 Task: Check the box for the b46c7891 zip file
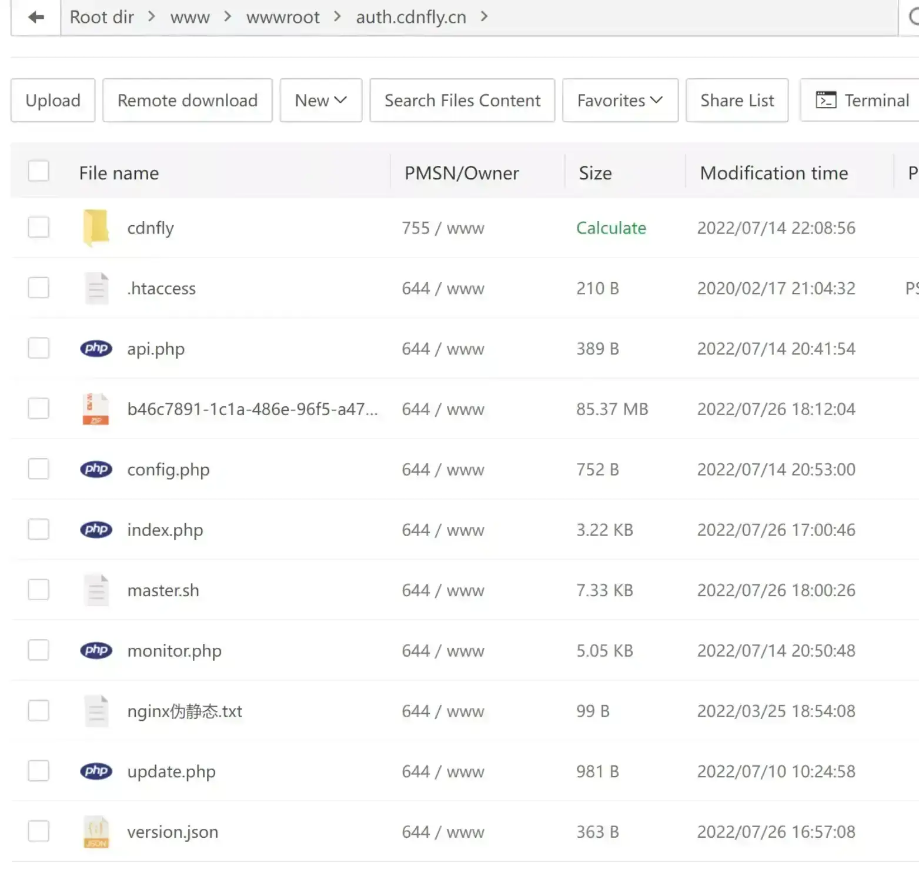tap(39, 408)
